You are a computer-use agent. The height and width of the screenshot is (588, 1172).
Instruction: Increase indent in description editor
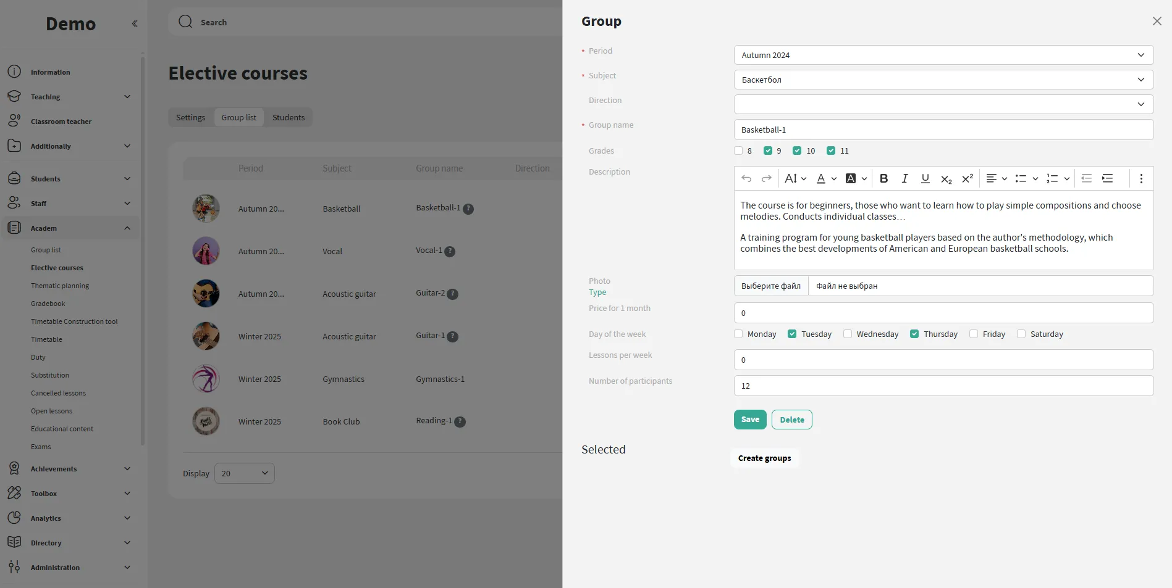point(1107,178)
